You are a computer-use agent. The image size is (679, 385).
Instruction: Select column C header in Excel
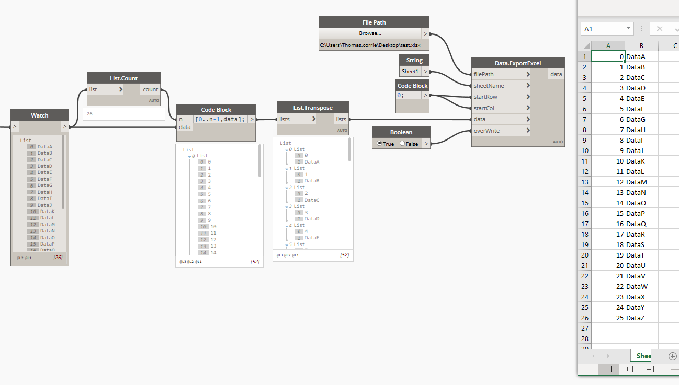(669, 45)
